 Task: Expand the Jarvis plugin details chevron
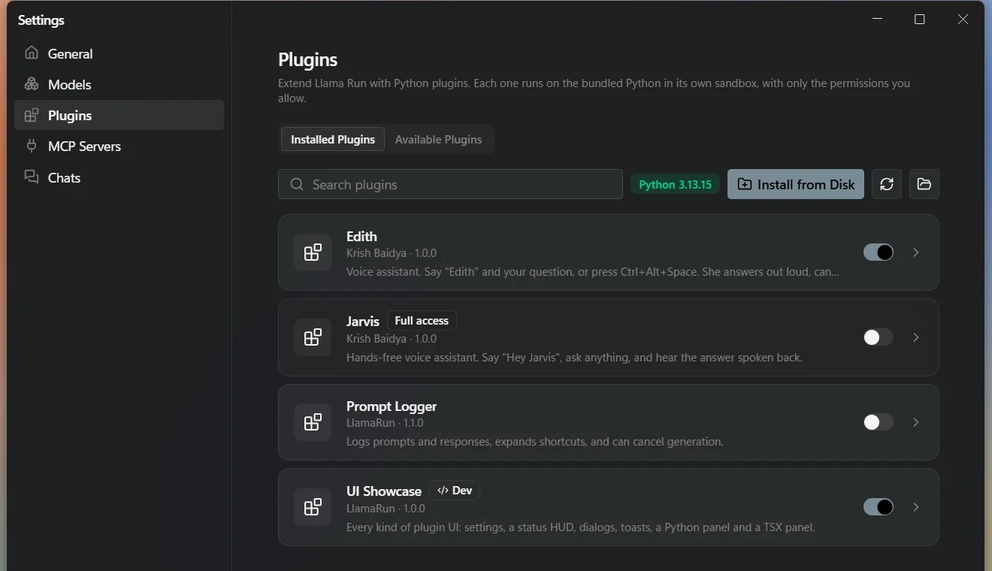tap(916, 337)
